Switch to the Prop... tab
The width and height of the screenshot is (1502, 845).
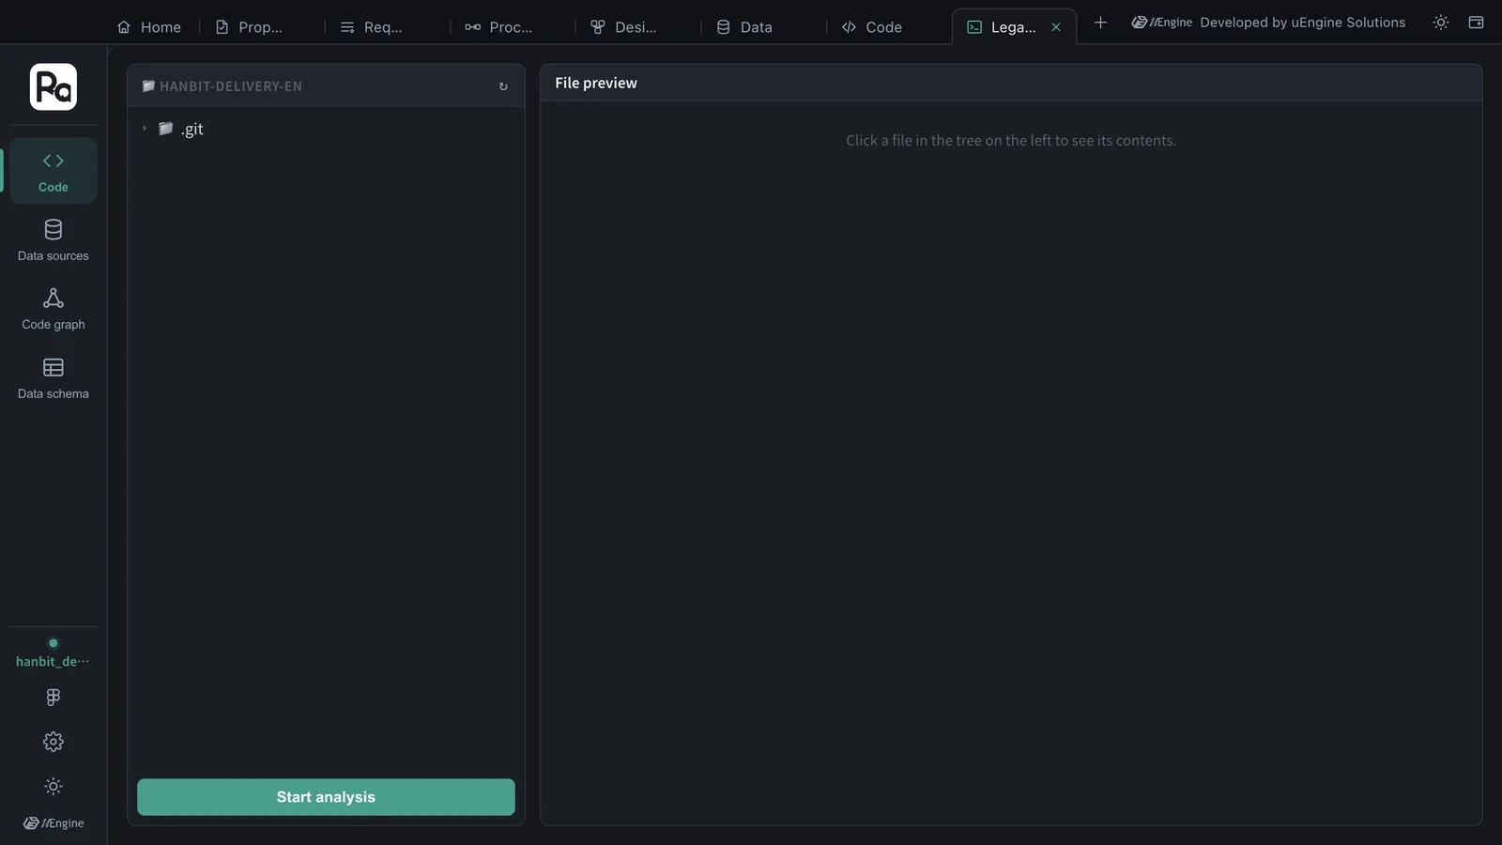click(x=249, y=27)
